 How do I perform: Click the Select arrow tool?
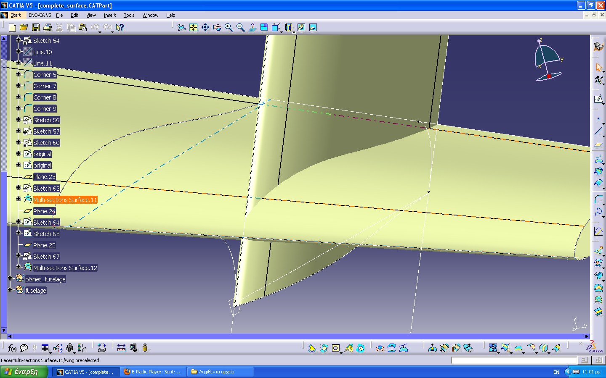tap(598, 67)
